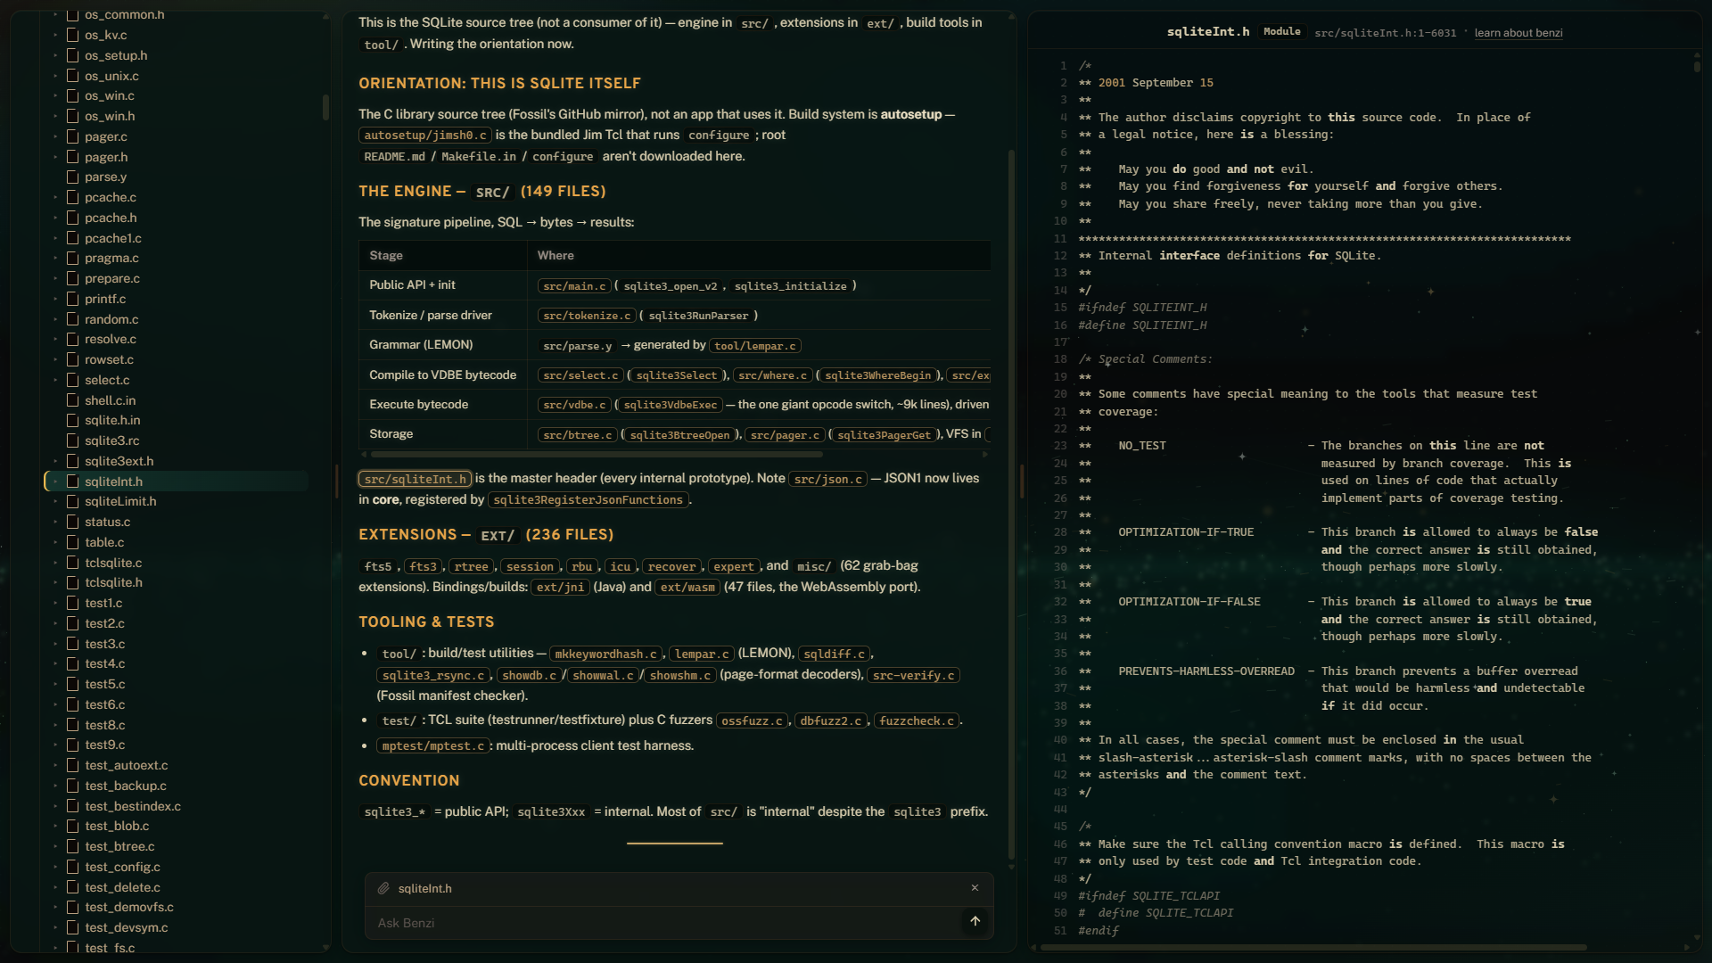Select tclsqlite.c in the file tree

click(x=113, y=563)
